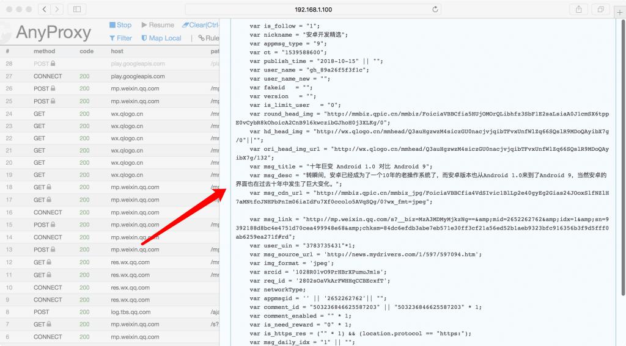Sort by the code column header
Image resolution: width=626 pixels, height=346 pixels.
pyautogui.click(x=86, y=51)
